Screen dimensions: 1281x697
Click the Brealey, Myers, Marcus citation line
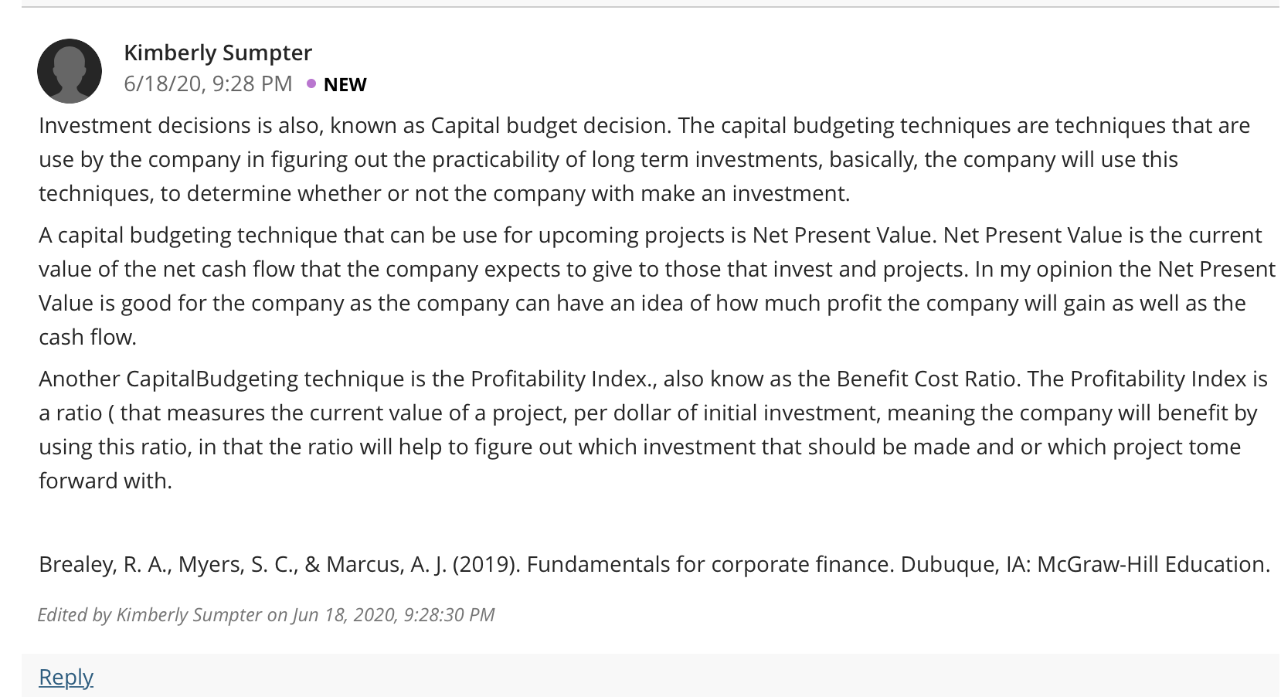click(x=654, y=564)
